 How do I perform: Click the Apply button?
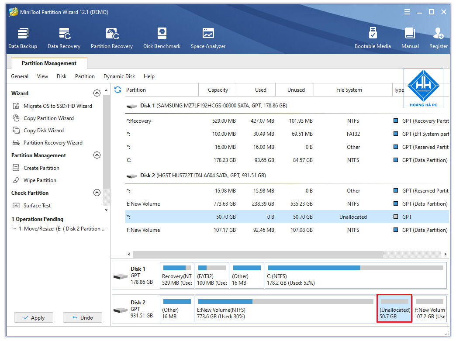34,317
